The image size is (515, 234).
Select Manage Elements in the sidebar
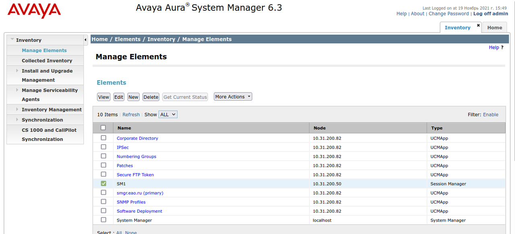click(44, 50)
